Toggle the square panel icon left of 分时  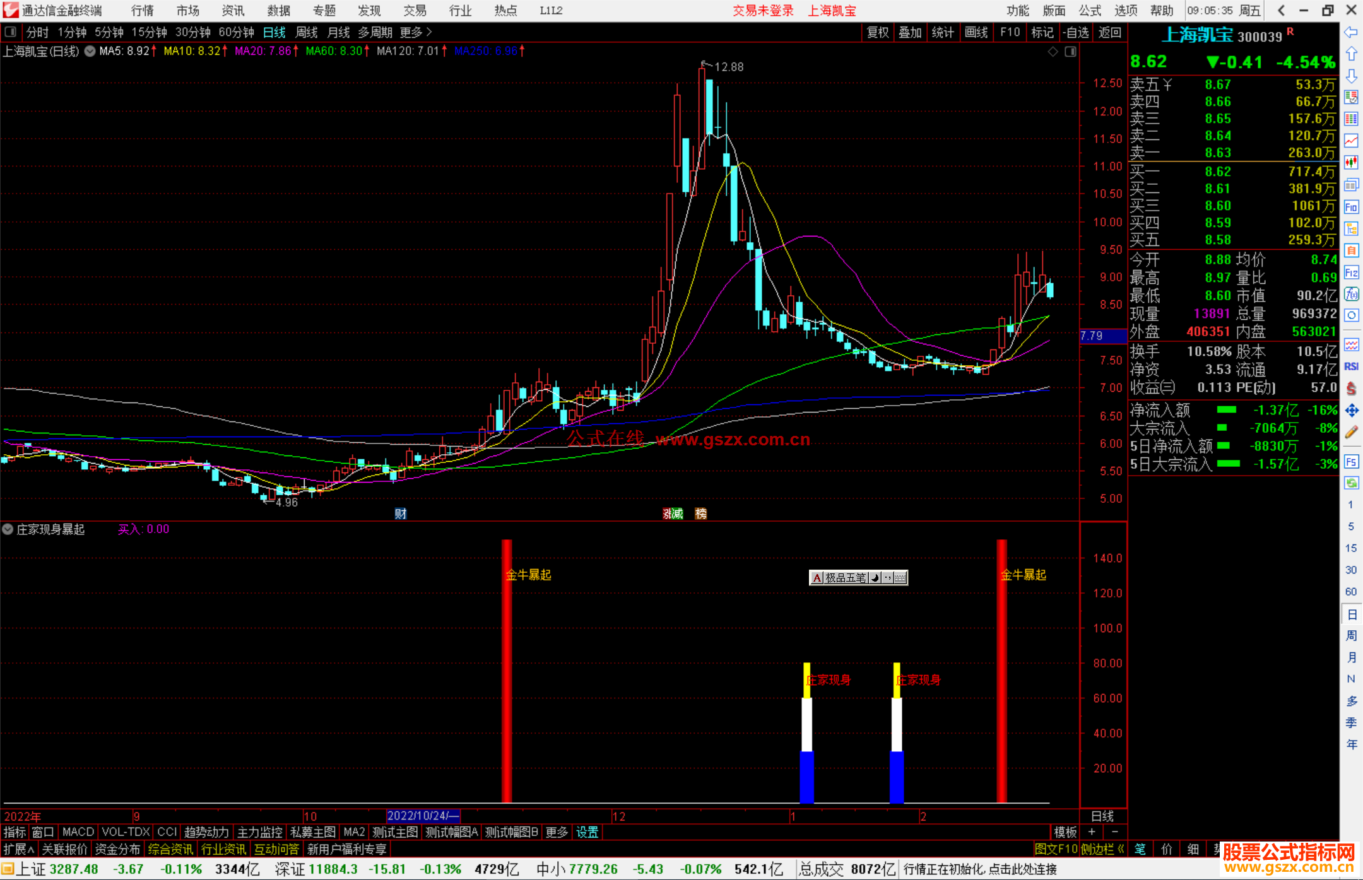point(11,32)
